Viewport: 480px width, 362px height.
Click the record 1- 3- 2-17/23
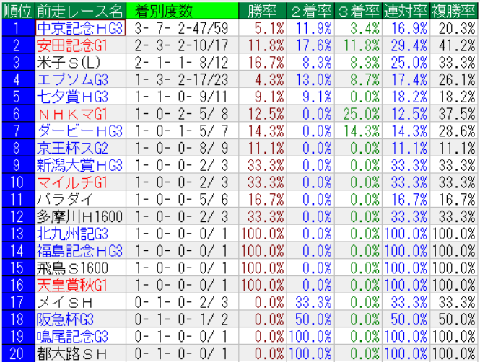181,80
